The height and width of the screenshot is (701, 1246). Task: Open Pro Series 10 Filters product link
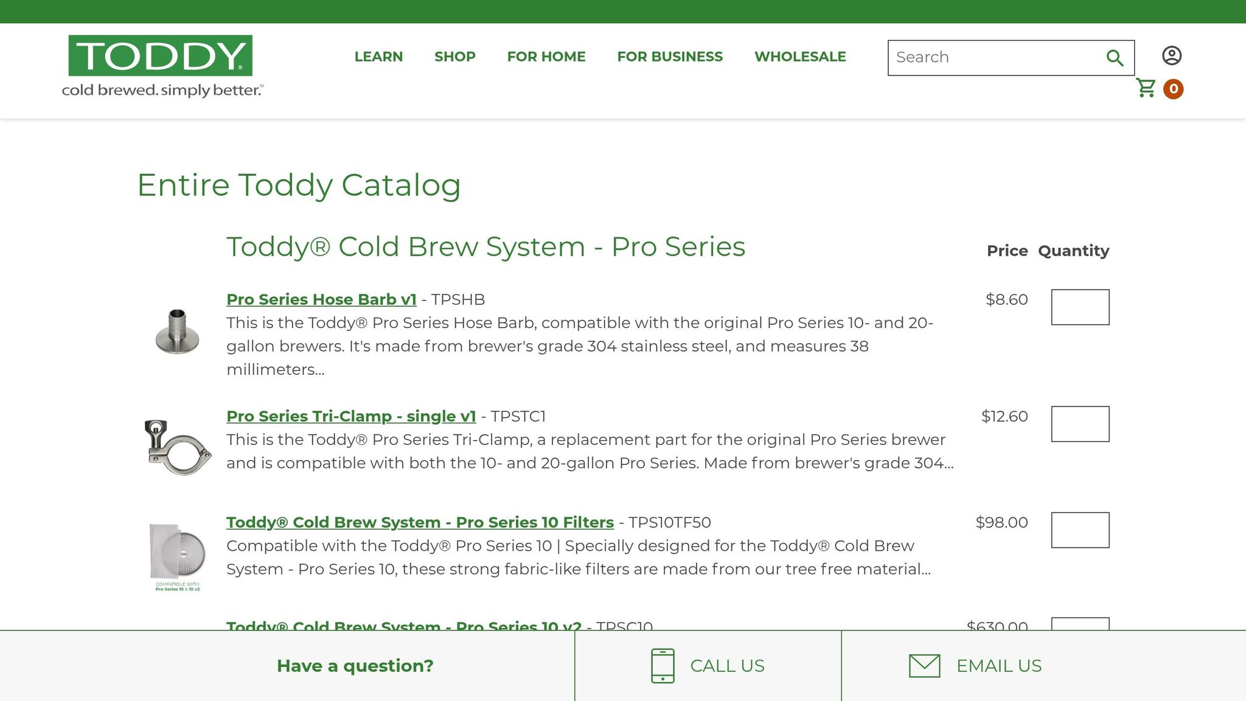tap(420, 522)
